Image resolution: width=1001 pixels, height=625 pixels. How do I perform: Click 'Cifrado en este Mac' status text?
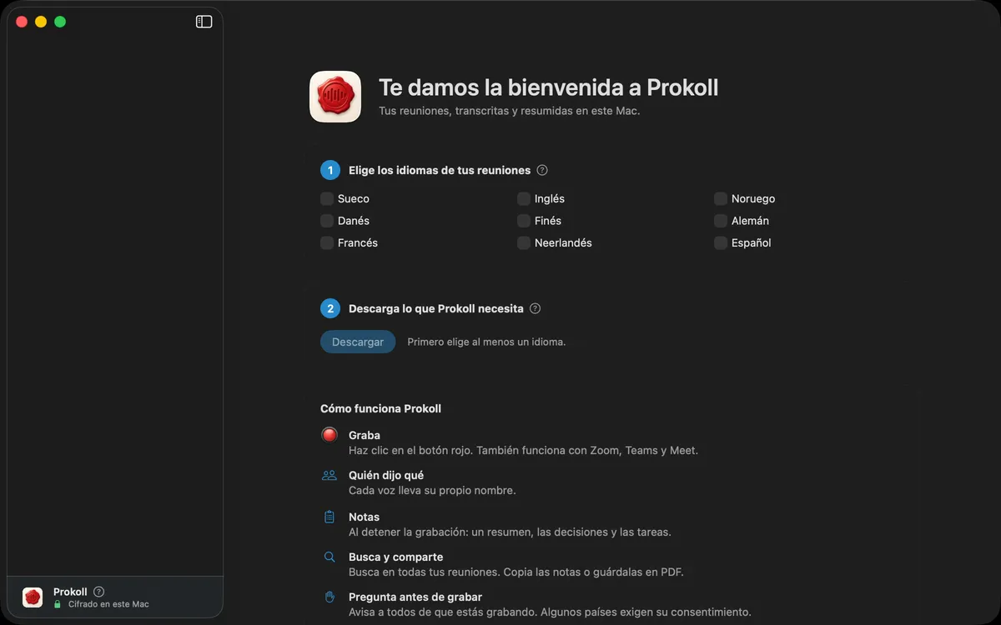(x=108, y=604)
